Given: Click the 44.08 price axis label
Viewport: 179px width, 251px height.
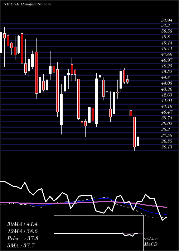Looking at the screenshot, I should click(167, 83).
